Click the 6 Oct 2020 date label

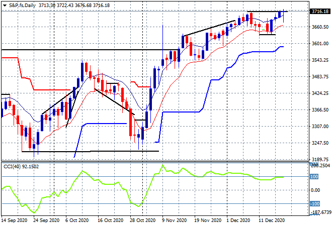point(77,220)
